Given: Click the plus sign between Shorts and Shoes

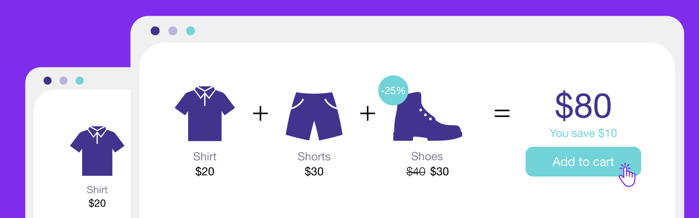Looking at the screenshot, I should coord(367,113).
